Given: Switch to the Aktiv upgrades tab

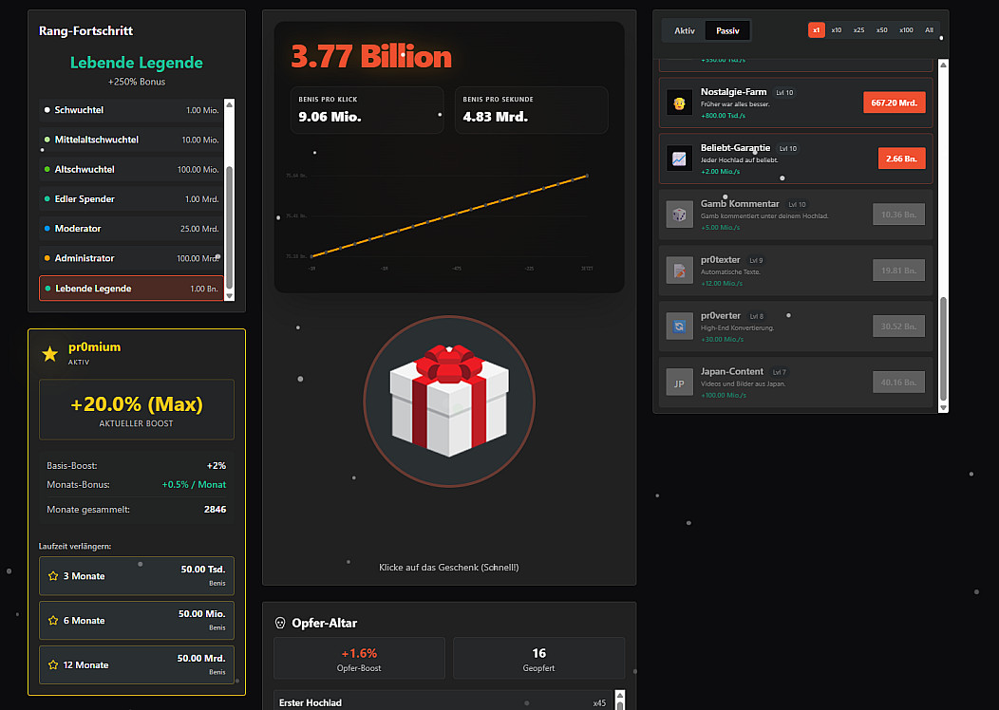Looking at the screenshot, I should pyautogui.click(x=684, y=31).
